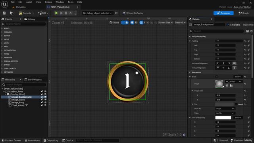254x143 pixels.
Task: Toggle visibility eye for Image_Ring
Action: (x=45, y=102)
